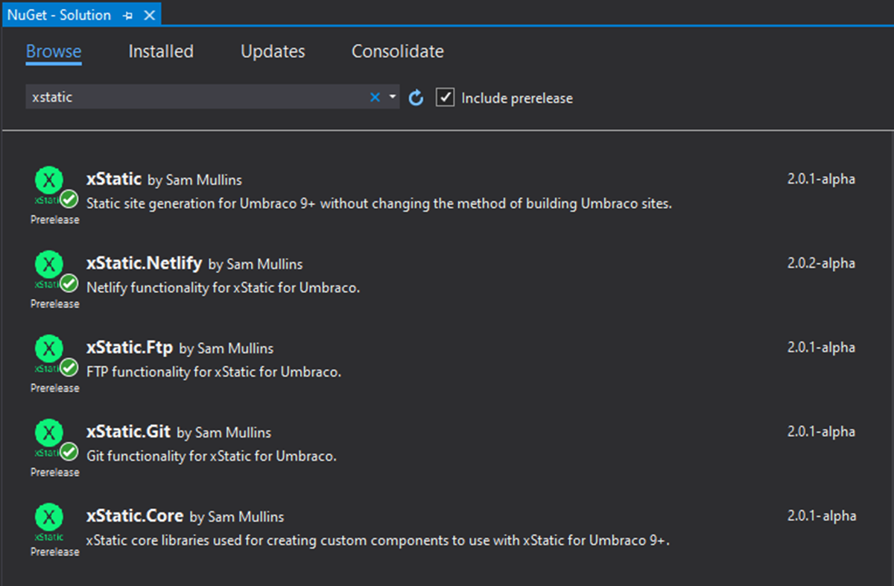Select the Updates tab

272,51
